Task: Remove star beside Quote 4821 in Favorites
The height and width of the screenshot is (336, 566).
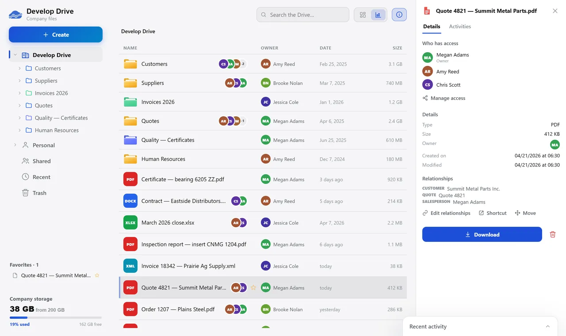Action: pos(97,275)
